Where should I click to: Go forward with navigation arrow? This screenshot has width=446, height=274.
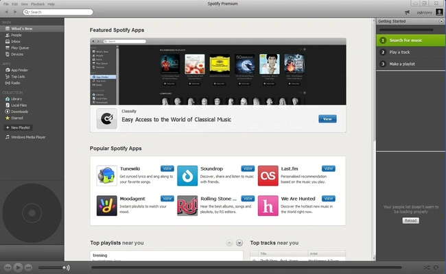coord(15,12)
